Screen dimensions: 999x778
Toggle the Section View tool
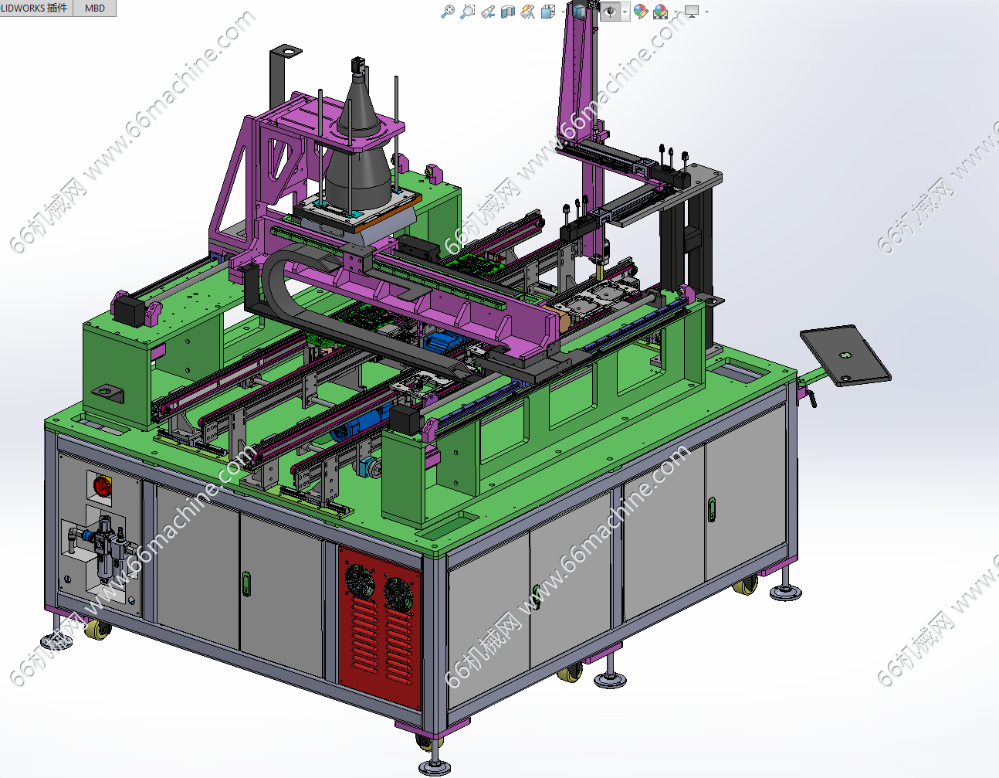click(507, 12)
